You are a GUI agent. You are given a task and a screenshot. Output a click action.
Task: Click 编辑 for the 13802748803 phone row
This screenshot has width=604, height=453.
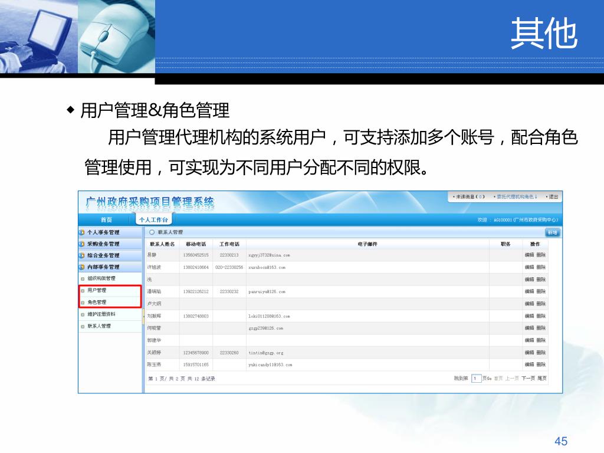pos(529,316)
